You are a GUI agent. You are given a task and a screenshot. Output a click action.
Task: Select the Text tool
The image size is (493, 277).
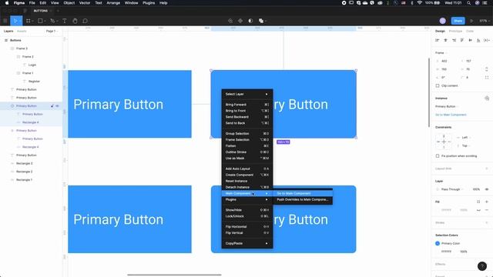(64, 21)
